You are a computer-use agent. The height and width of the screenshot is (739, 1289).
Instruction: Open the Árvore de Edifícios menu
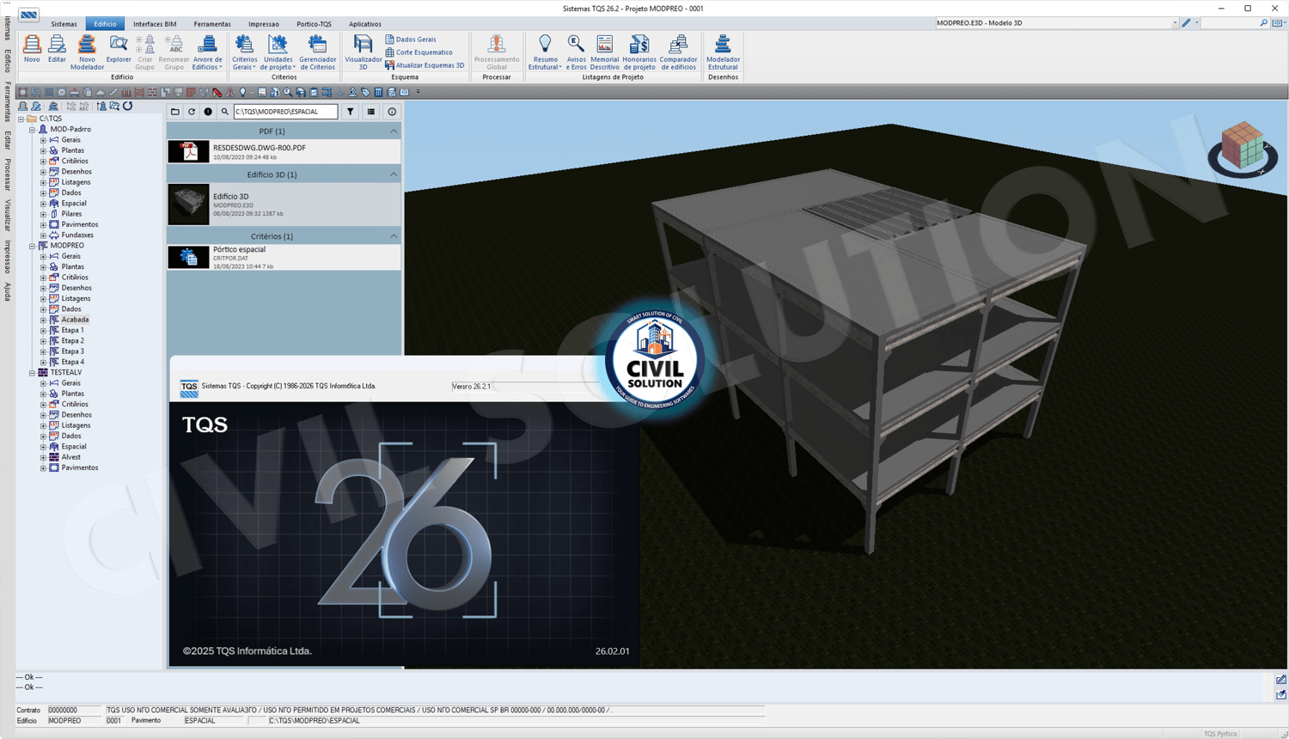coord(207,52)
